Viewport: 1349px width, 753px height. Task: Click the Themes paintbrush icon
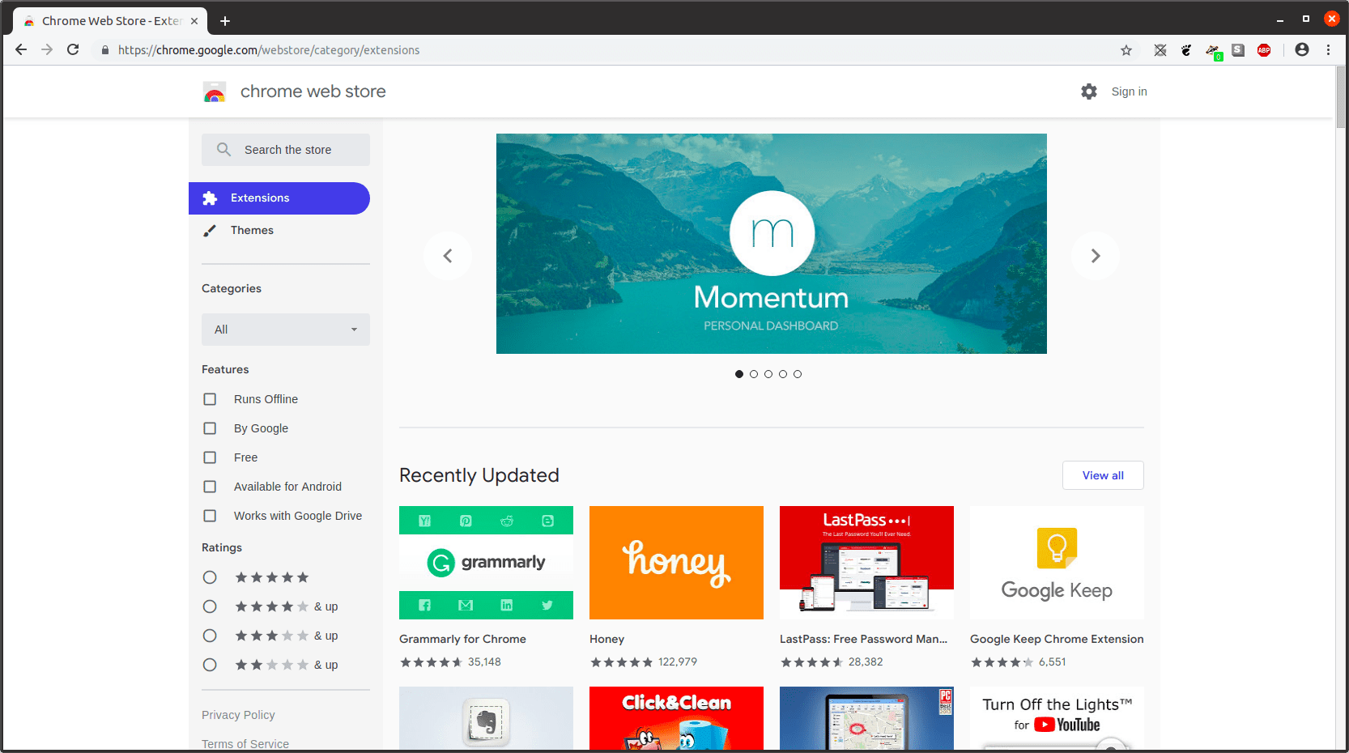tap(210, 231)
